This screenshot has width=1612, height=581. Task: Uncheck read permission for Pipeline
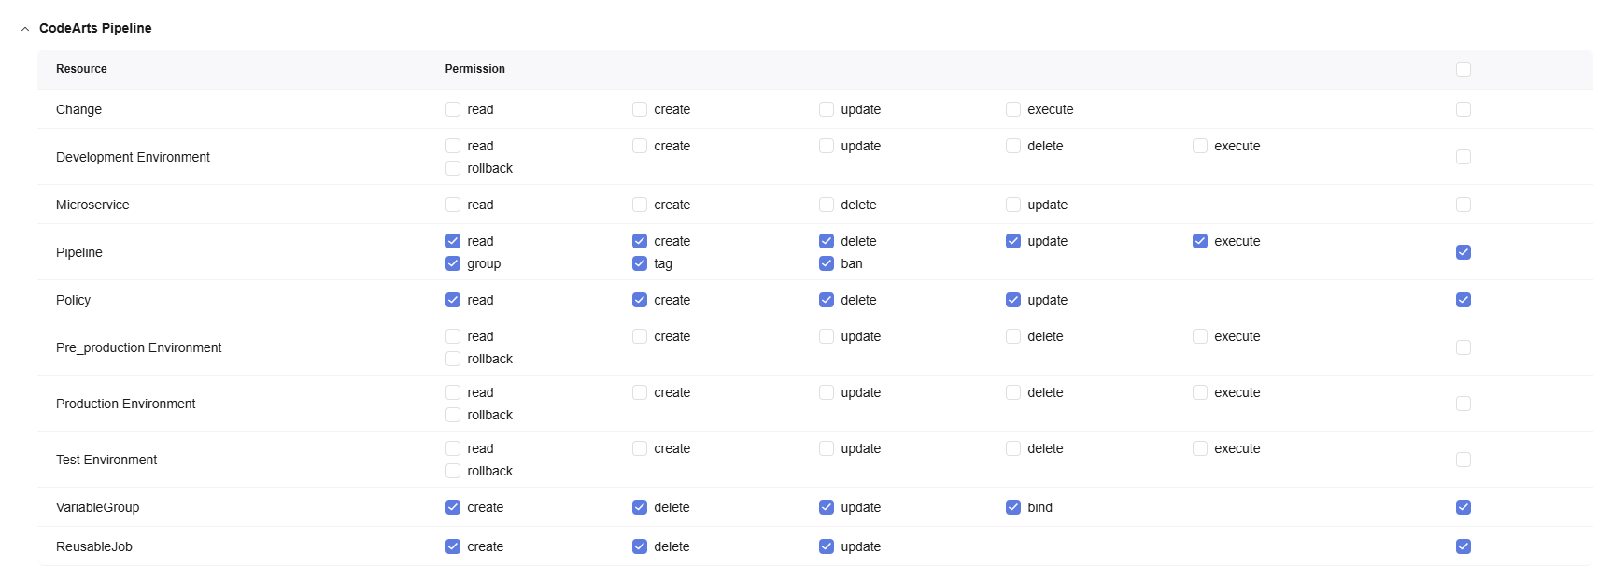[x=453, y=241]
